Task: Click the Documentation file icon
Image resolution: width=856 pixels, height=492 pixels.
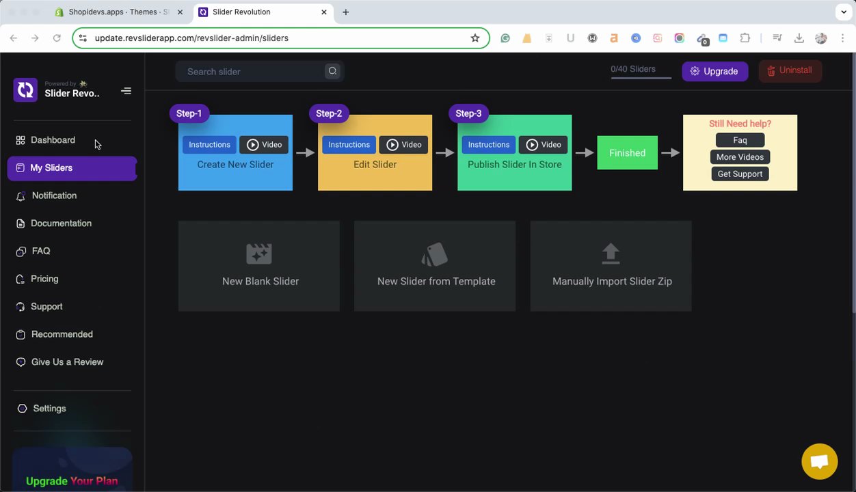Action: click(21, 223)
